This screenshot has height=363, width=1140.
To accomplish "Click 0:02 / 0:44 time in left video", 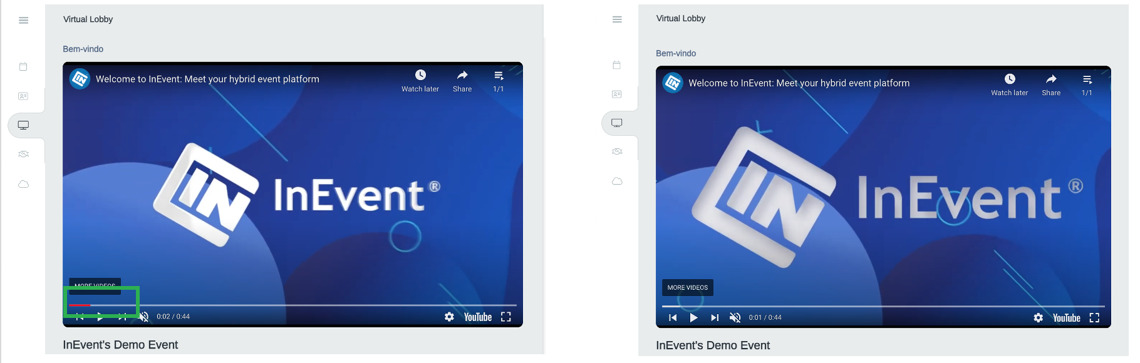I will [x=173, y=317].
